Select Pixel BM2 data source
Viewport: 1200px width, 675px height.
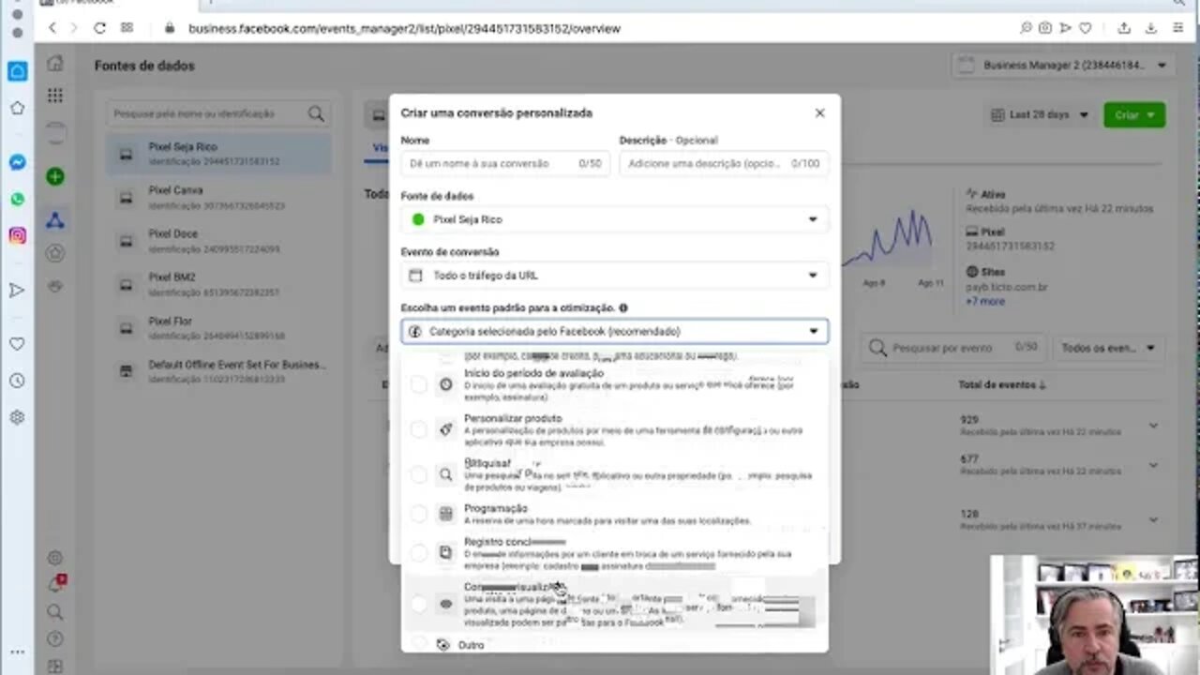pos(217,284)
